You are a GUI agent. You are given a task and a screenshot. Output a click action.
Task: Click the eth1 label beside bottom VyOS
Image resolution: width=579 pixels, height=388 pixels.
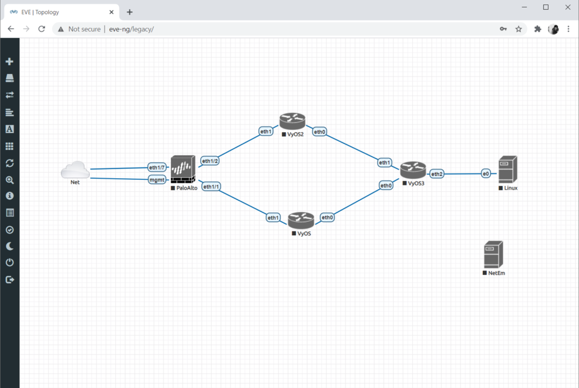click(273, 218)
